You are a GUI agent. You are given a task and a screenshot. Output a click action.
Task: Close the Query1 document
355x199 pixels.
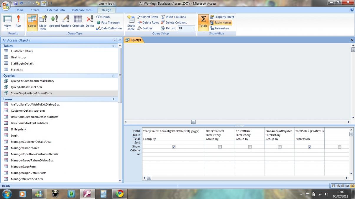(x=352, y=40)
